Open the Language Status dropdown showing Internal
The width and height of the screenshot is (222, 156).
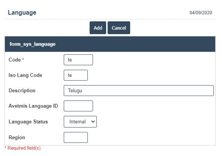pos(80,122)
